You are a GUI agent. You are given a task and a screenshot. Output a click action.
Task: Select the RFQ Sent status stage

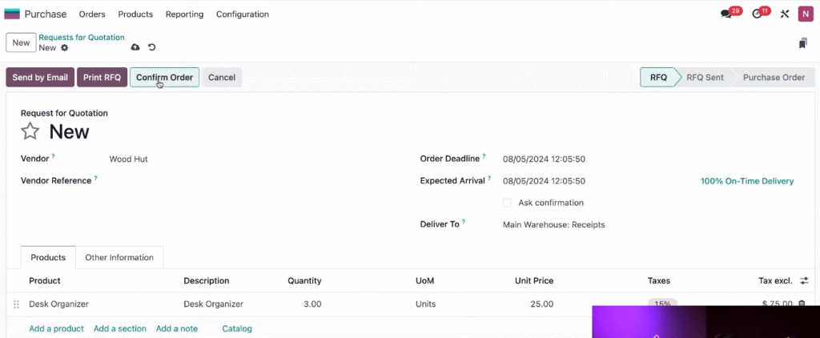705,78
